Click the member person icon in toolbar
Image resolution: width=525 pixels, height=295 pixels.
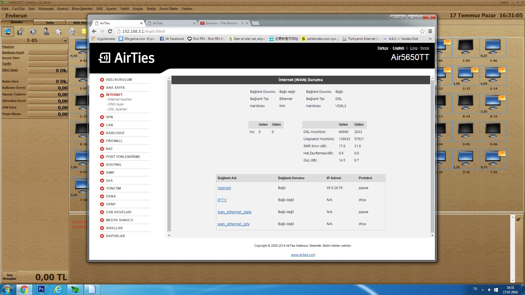(46, 32)
